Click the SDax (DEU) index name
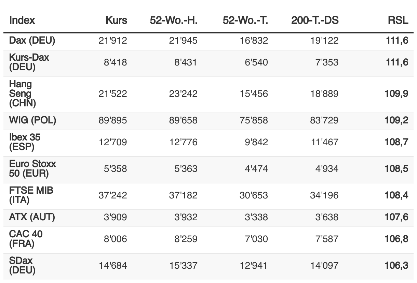This screenshot has width=417, height=283. (22, 265)
